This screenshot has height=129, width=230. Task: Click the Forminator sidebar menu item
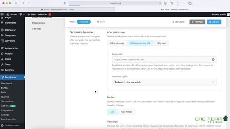coord(13,77)
